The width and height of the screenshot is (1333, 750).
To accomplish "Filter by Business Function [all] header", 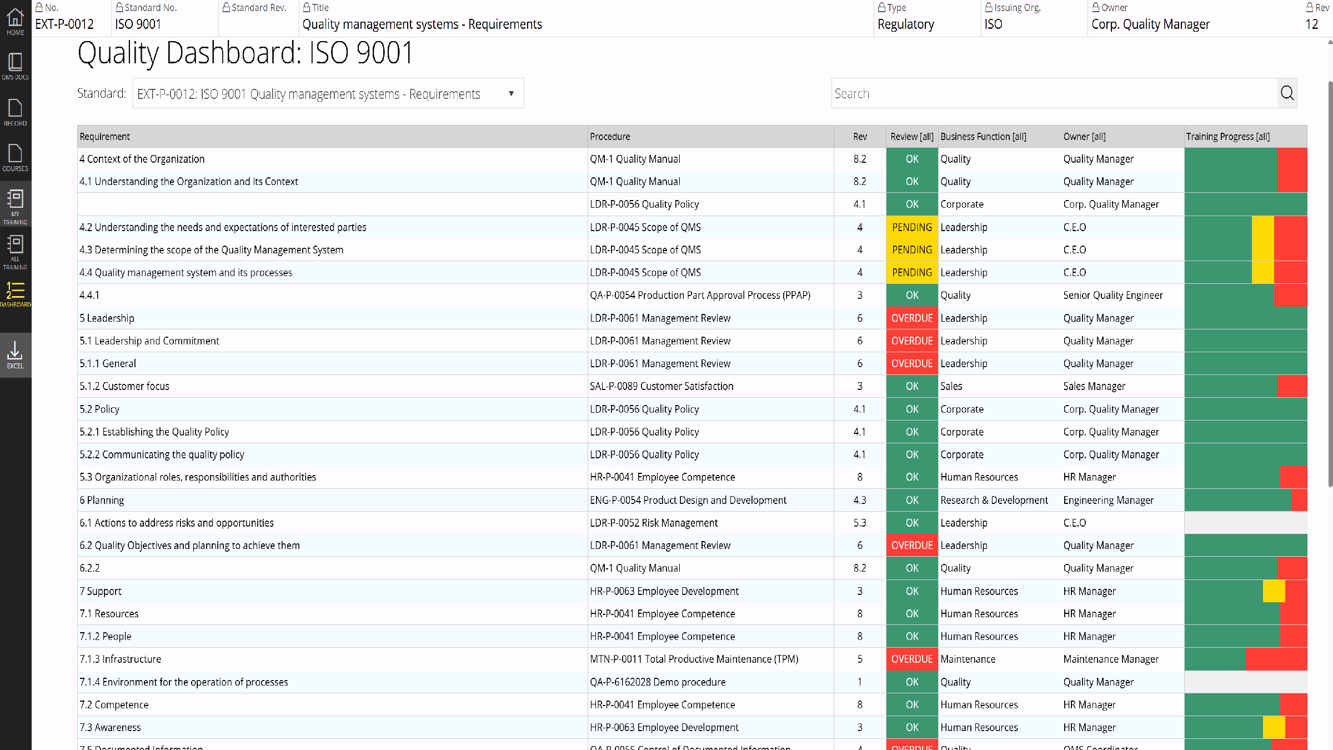I will tap(983, 137).
